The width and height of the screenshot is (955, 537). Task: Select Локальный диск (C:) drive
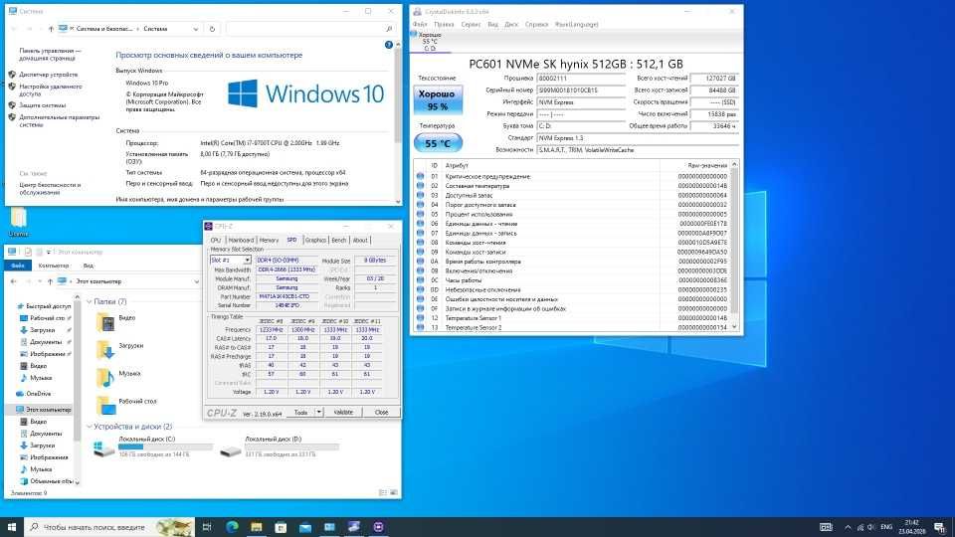click(x=153, y=447)
